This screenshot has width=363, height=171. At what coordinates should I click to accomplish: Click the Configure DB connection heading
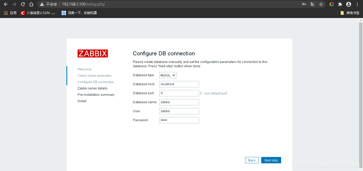coord(164,53)
